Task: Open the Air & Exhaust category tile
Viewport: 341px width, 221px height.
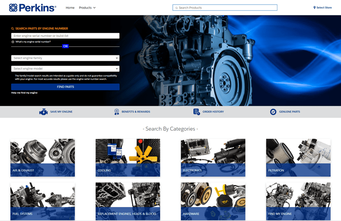Action: point(42,158)
